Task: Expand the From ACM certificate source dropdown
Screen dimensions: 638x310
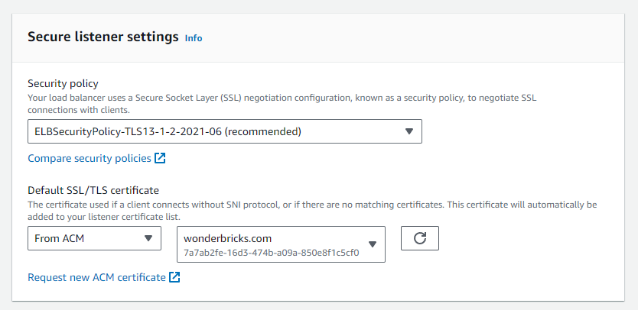Action: pyautogui.click(x=94, y=238)
